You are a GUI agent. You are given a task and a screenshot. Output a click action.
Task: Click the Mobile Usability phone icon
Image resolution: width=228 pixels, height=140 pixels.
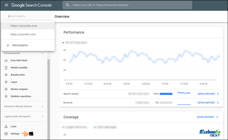[x=6, y=67]
